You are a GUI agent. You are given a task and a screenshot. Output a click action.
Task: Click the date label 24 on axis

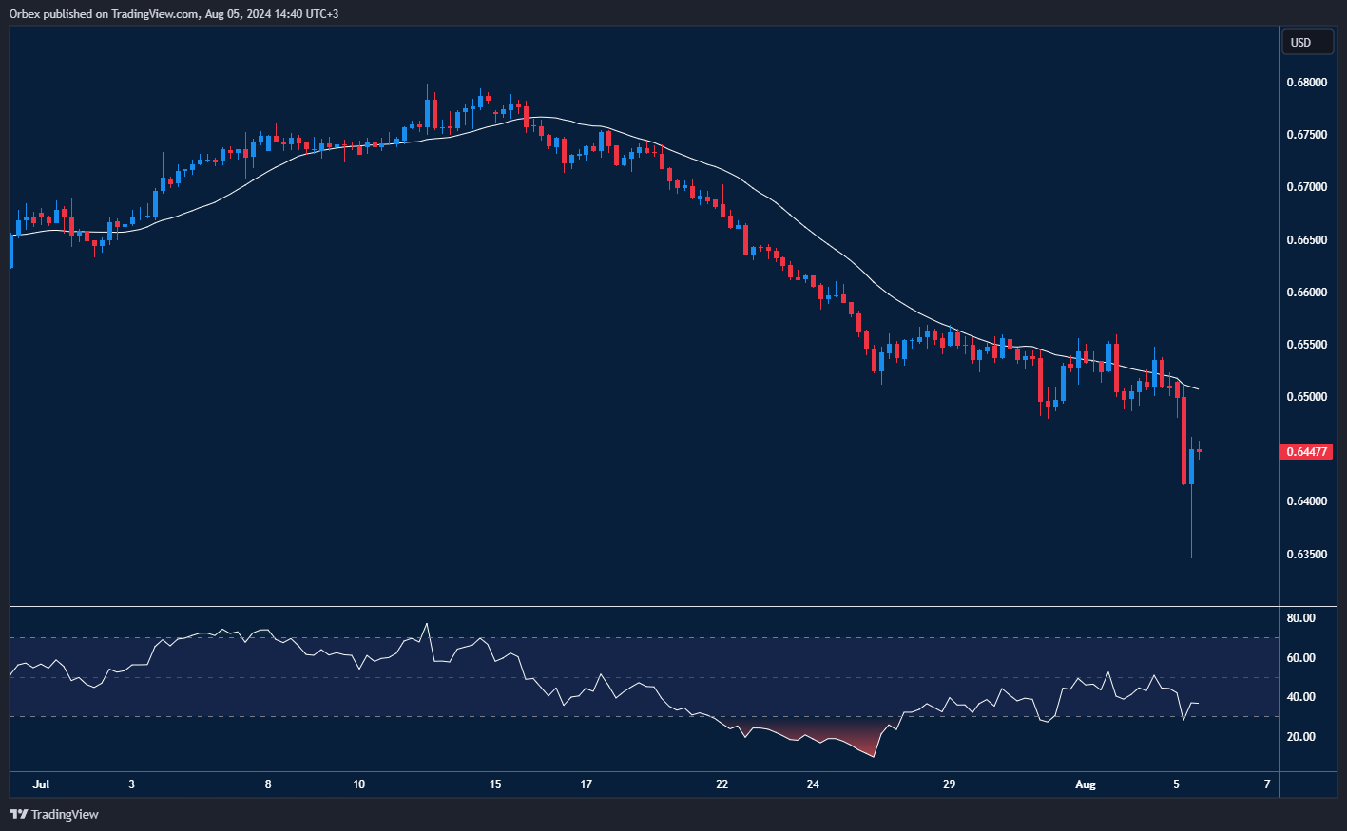tap(813, 784)
